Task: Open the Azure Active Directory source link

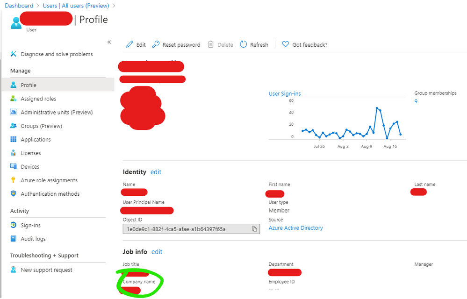Action: (x=296, y=228)
